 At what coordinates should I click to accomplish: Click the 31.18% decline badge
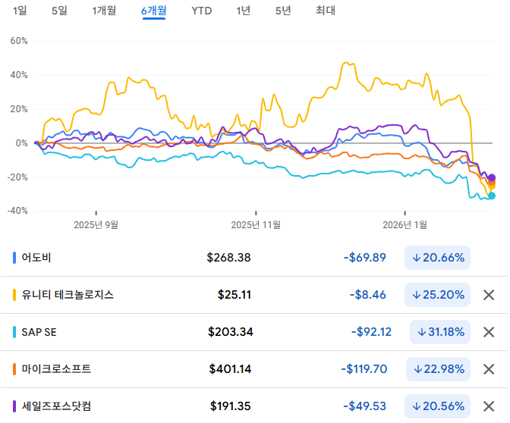pos(440,332)
